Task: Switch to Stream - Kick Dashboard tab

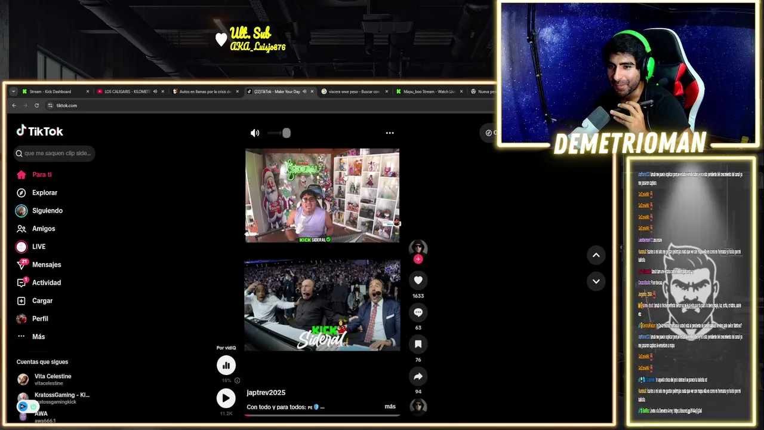Action: coord(50,91)
